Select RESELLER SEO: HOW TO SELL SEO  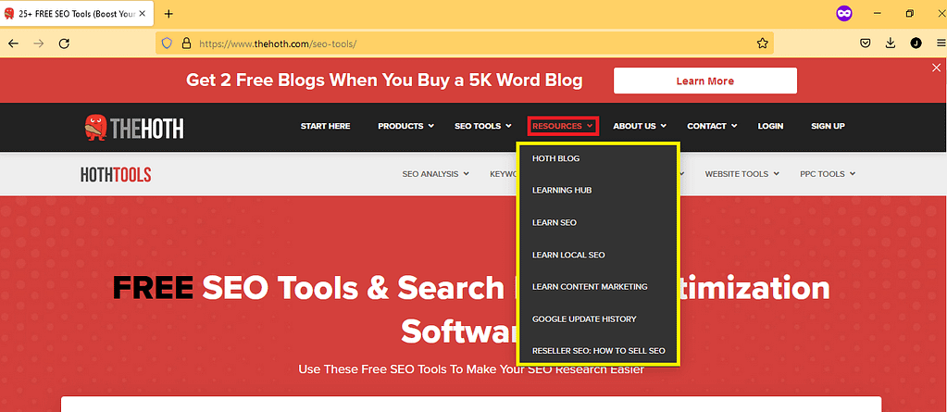[598, 351]
